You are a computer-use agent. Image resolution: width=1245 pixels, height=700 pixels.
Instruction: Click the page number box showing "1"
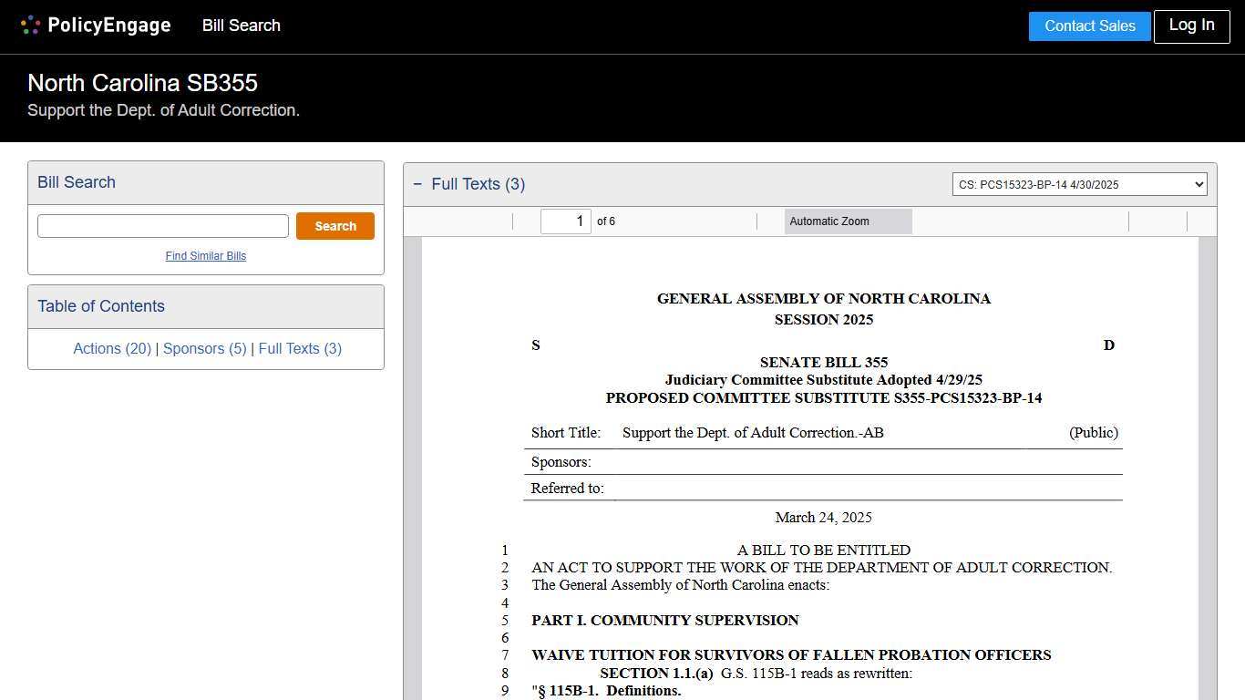[565, 221]
